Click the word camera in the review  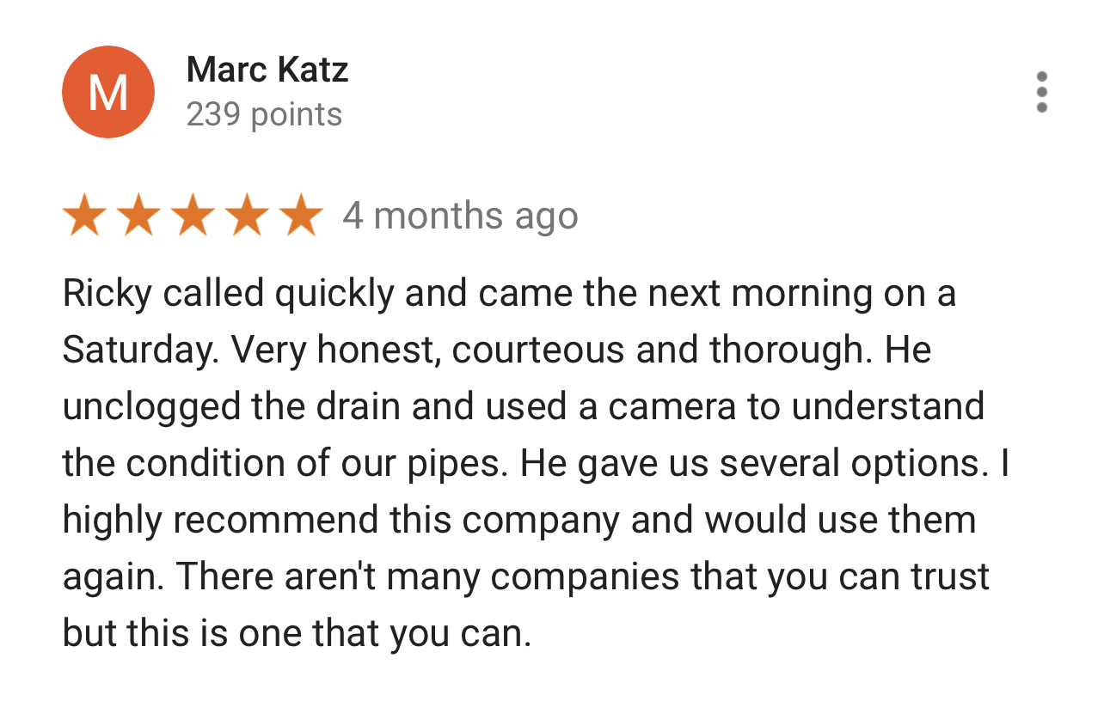672,407
